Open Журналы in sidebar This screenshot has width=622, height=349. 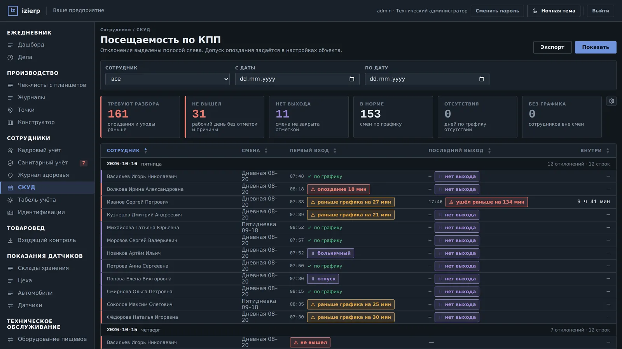tap(47, 98)
